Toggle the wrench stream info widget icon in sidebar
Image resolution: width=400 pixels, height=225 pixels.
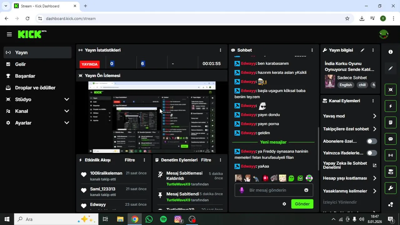[391, 188]
